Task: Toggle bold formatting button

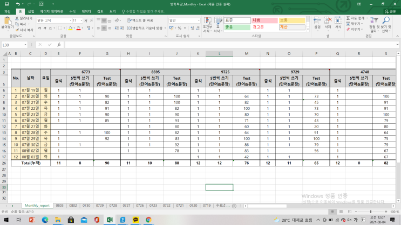Action: click(39, 28)
